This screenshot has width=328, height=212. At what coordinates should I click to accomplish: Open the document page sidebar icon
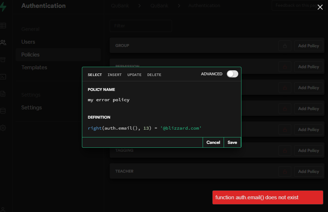(x=3, y=94)
